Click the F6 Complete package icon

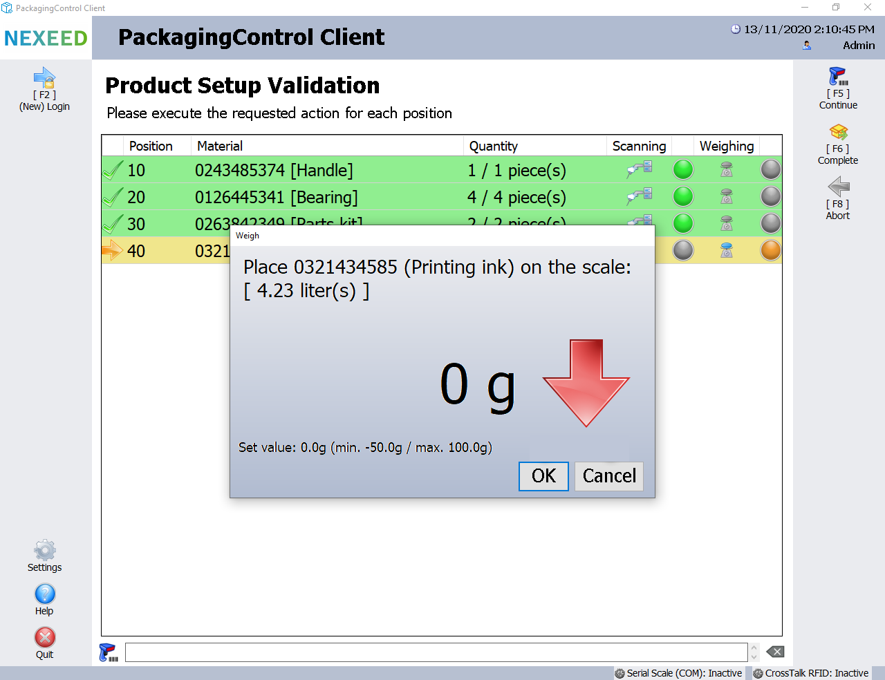click(838, 132)
